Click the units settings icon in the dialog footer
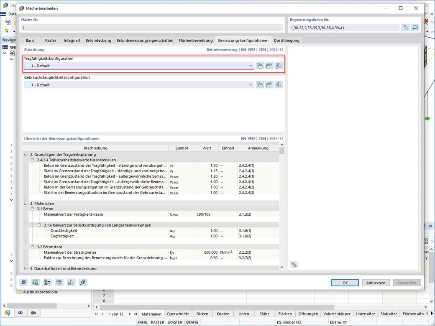Viewport: 435px width, 326px height. [47, 282]
